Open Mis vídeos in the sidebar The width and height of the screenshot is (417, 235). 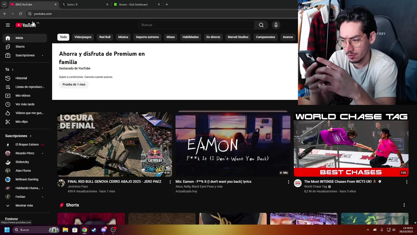pos(25,96)
